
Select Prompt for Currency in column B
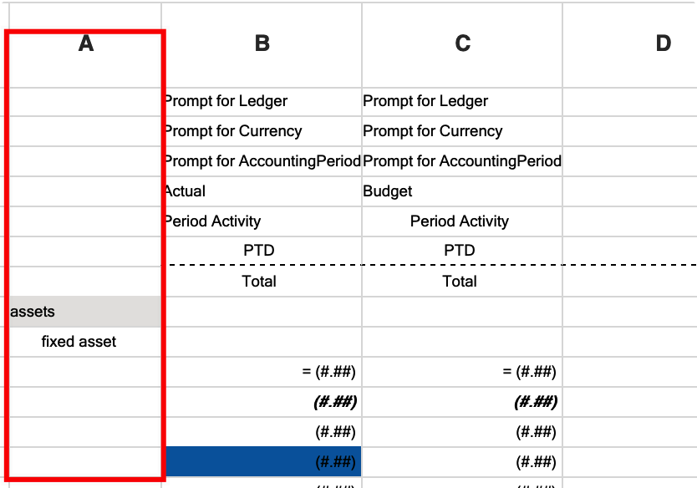[262, 131]
